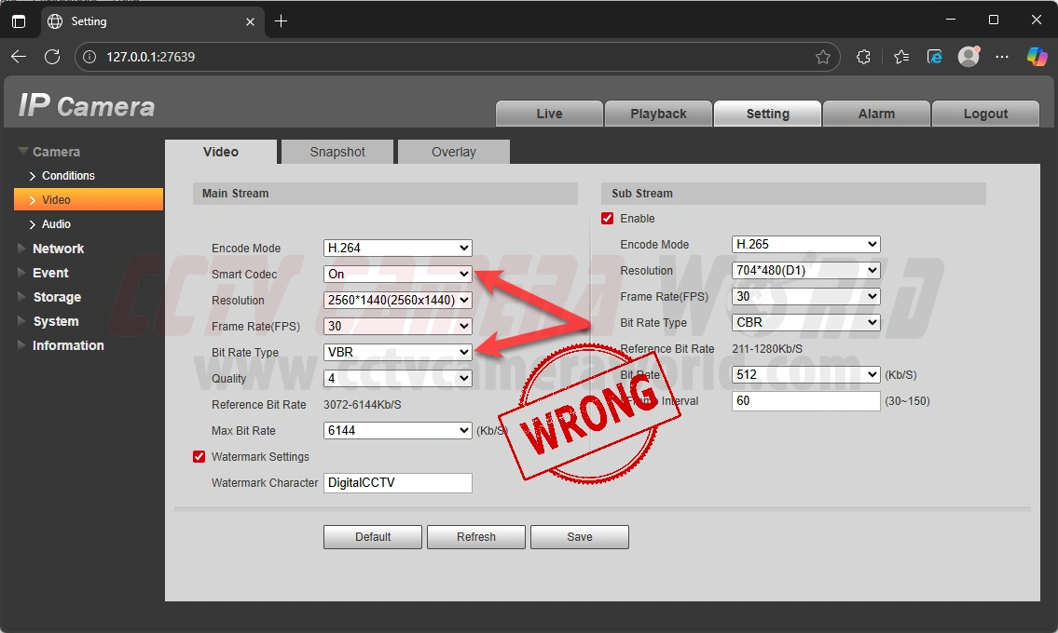Screen dimensions: 1058x633
Task: Click the Save button
Action: coord(579,537)
